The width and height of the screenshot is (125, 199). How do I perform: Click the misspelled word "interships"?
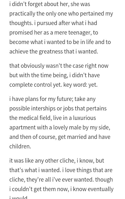[x=43, y=109]
